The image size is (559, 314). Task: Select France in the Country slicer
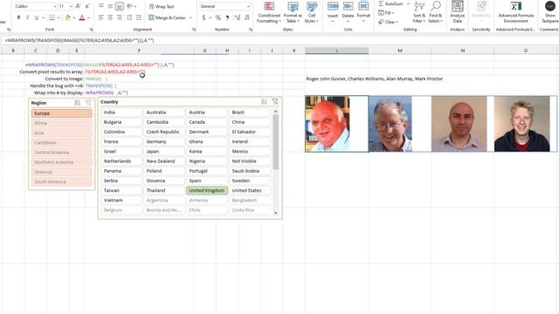(x=121, y=141)
